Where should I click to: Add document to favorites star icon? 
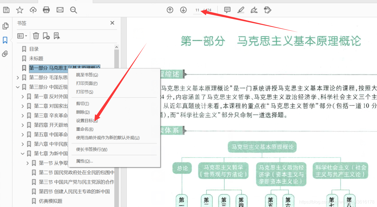(20, 10)
